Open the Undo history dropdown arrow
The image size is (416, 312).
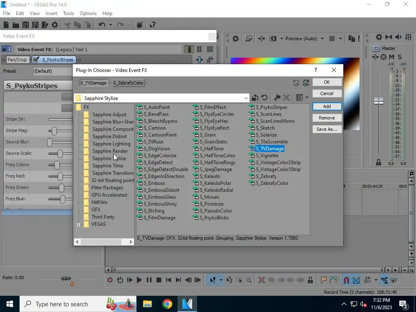(x=110, y=25)
